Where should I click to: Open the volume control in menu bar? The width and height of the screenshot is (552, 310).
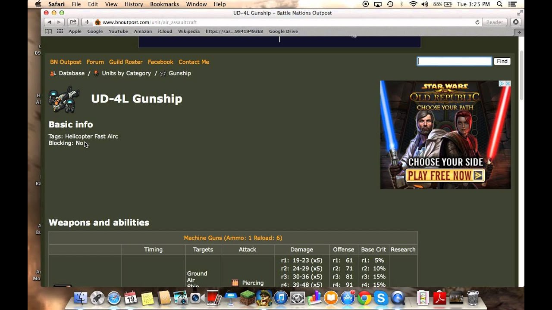[x=425, y=4]
